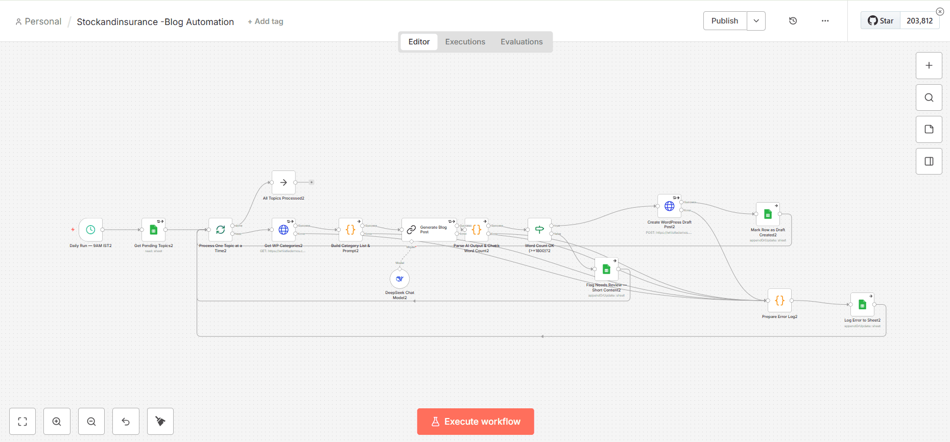
Task: Select the Build Category List & Prompt2 code node
Action: (350, 230)
